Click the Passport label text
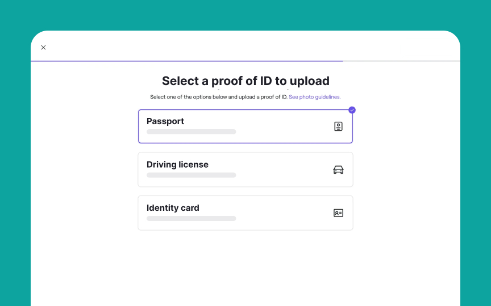Image resolution: width=491 pixels, height=306 pixels. [x=165, y=121]
